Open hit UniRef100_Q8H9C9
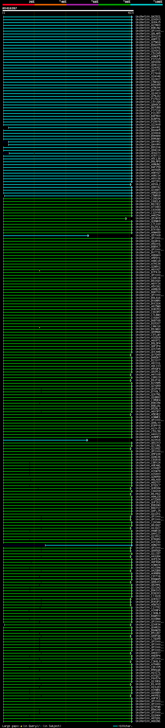165x728 pixels. tap(148, 105)
